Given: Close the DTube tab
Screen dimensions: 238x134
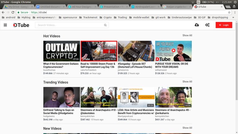Looking at the screenshot, I should click(x=222, y=7).
